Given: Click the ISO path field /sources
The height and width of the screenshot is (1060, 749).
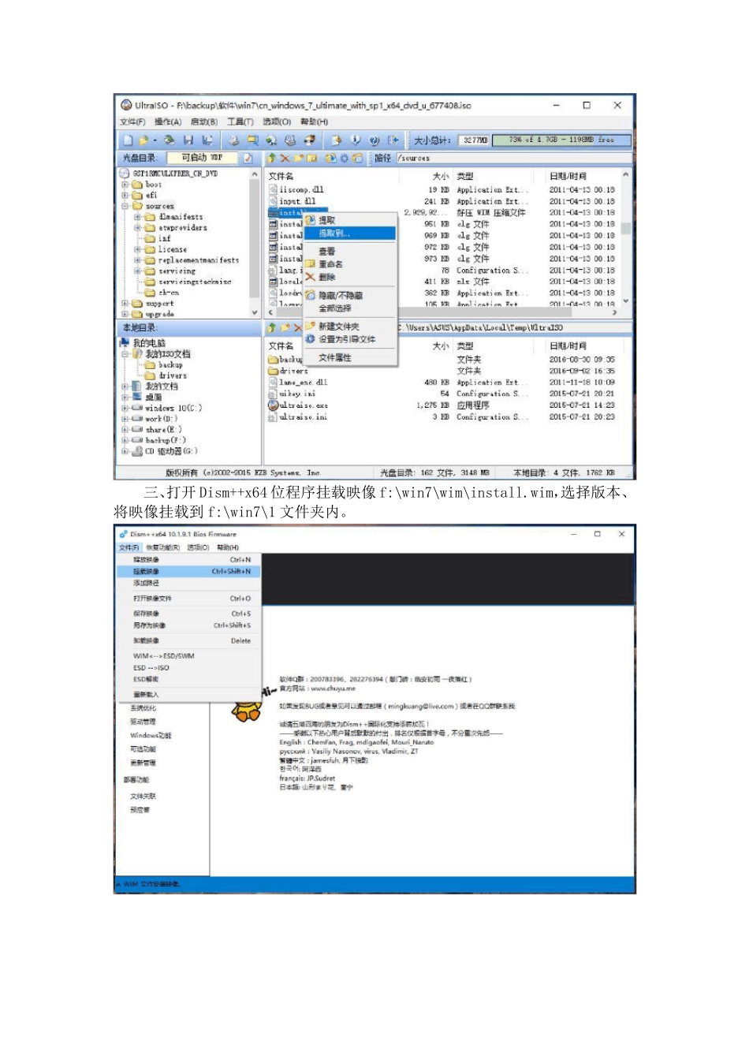Looking at the screenshot, I should tap(514, 159).
